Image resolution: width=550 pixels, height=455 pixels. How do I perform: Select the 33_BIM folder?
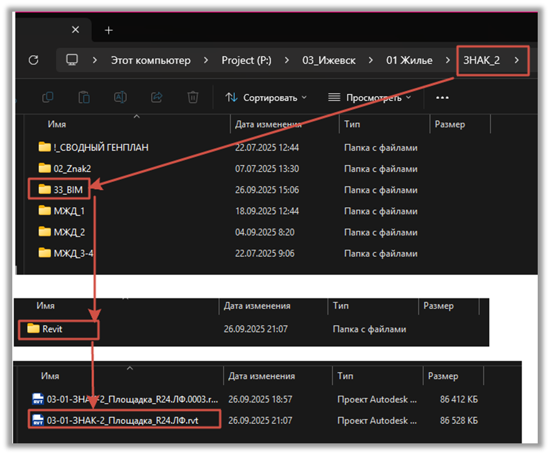point(60,190)
